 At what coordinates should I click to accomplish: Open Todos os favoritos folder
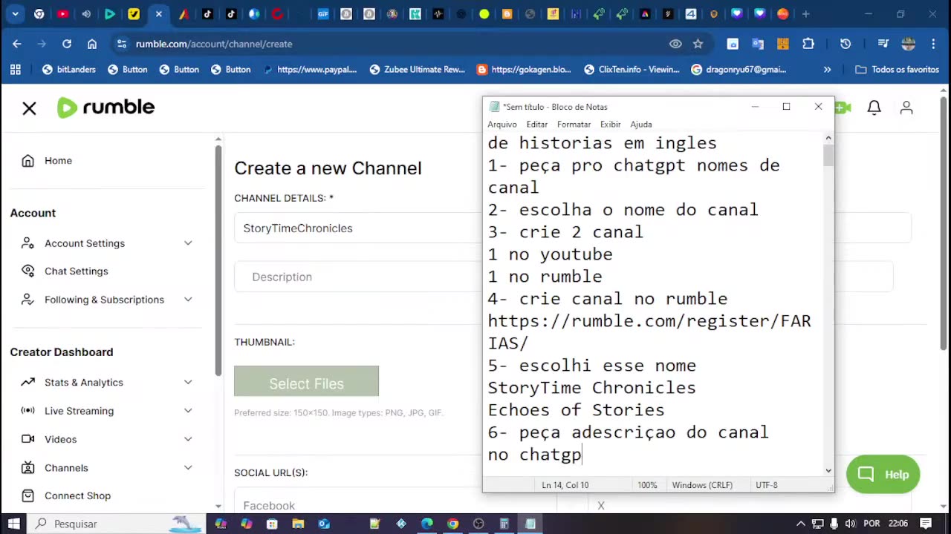pyautogui.click(x=898, y=70)
